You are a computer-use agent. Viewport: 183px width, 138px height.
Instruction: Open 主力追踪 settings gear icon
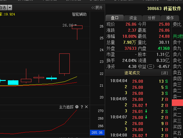point(77,107)
